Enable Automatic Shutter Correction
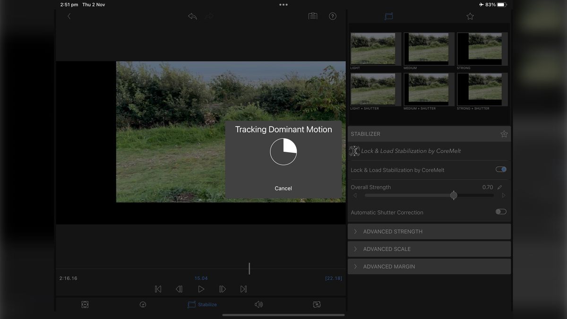The height and width of the screenshot is (319, 567). click(x=500, y=212)
